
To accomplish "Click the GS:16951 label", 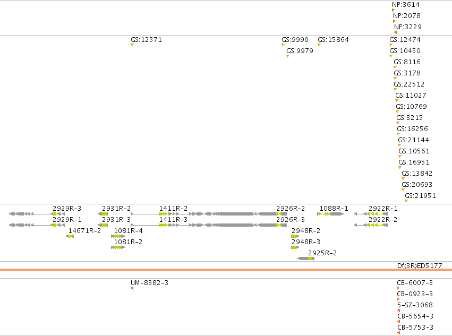I will 414,163.
